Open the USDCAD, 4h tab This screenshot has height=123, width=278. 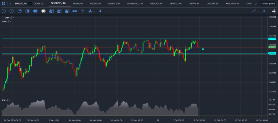(x=156, y=4)
